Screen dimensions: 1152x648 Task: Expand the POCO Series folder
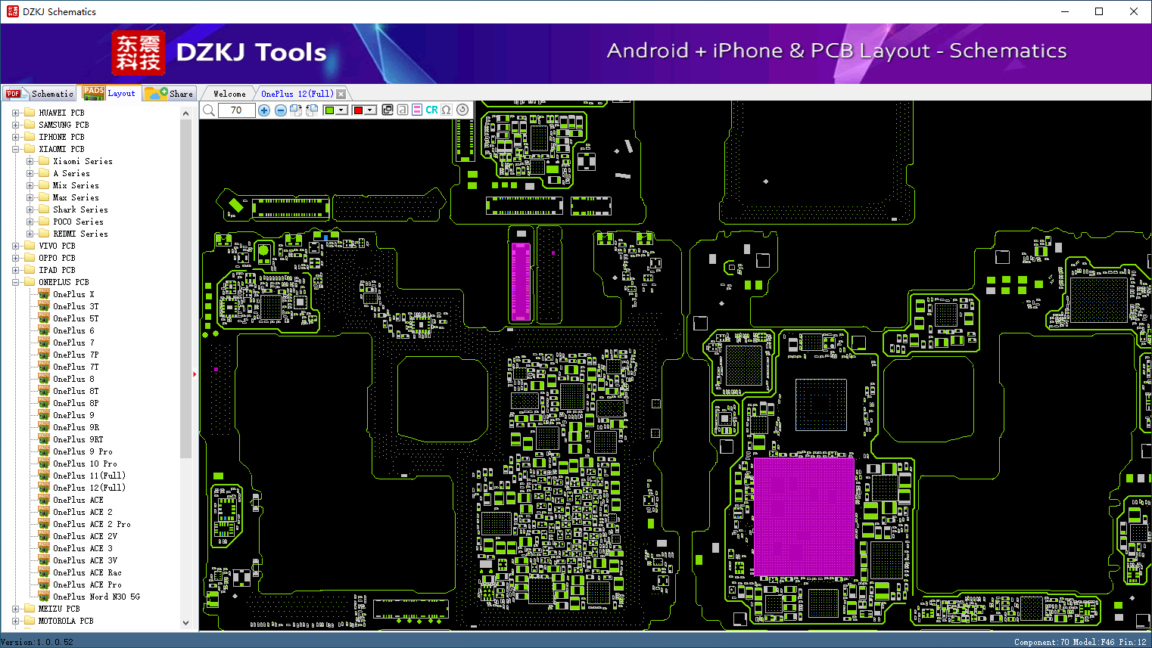coord(30,222)
